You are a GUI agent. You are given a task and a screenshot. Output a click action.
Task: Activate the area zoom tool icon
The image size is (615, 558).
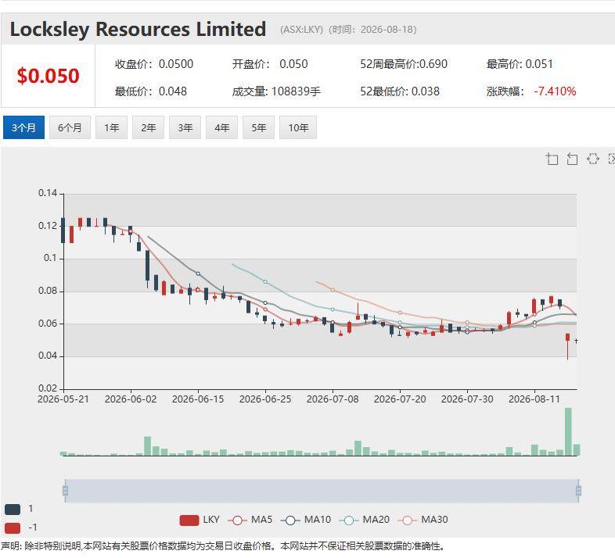(x=552, y=159)
